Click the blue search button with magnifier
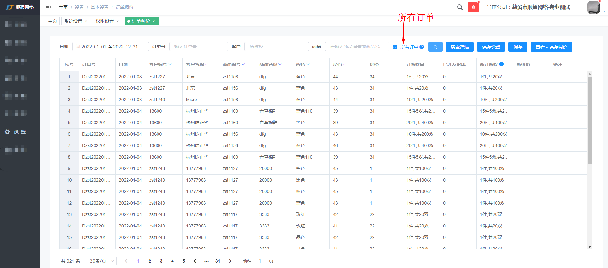608x268 pixels. (x=435, y=47)
